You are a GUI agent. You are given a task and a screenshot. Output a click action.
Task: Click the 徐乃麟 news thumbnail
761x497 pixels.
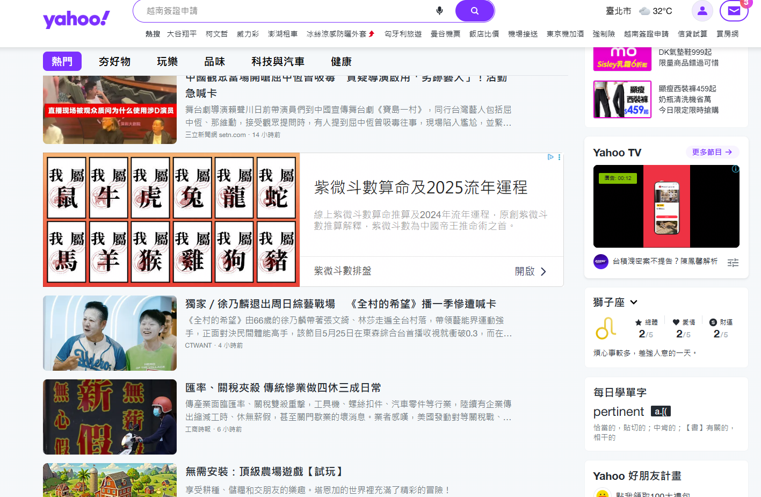point(110,333)
